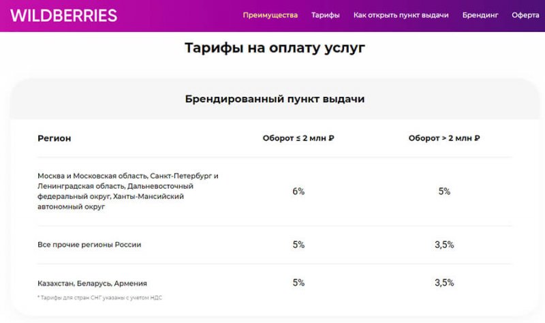Click the Тарифы на оплату услуг heading
The width and height of the screenshot is (545, 323).
point(275,48)
